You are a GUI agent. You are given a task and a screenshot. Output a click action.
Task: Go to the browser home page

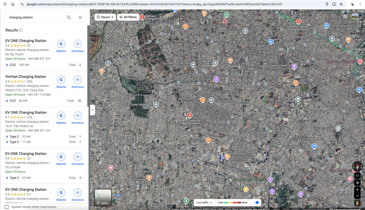[x=13, y=4]
